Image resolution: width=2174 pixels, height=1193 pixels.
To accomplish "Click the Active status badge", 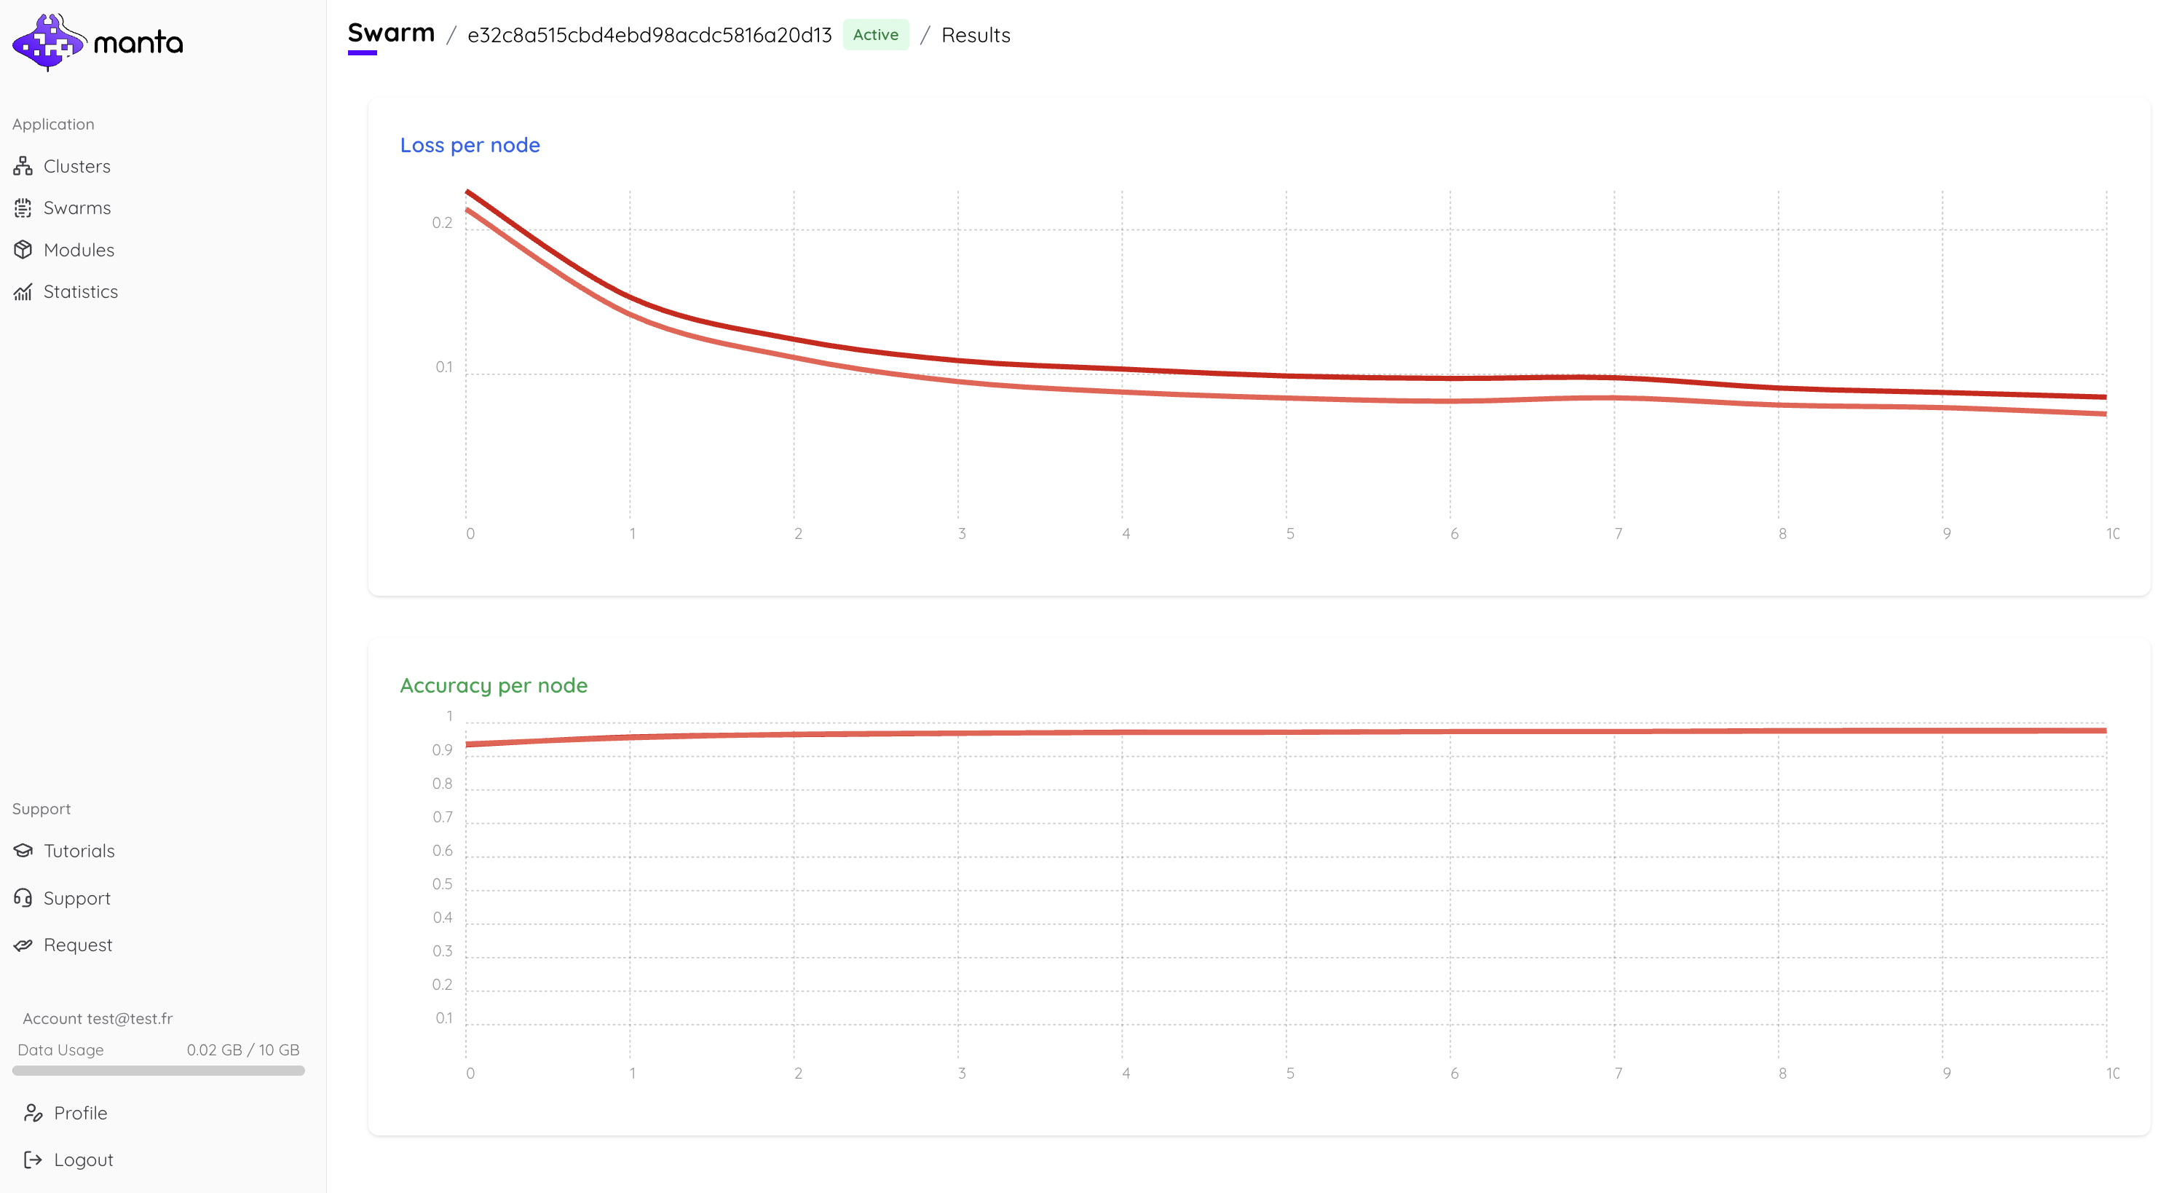I will (875, 35).
